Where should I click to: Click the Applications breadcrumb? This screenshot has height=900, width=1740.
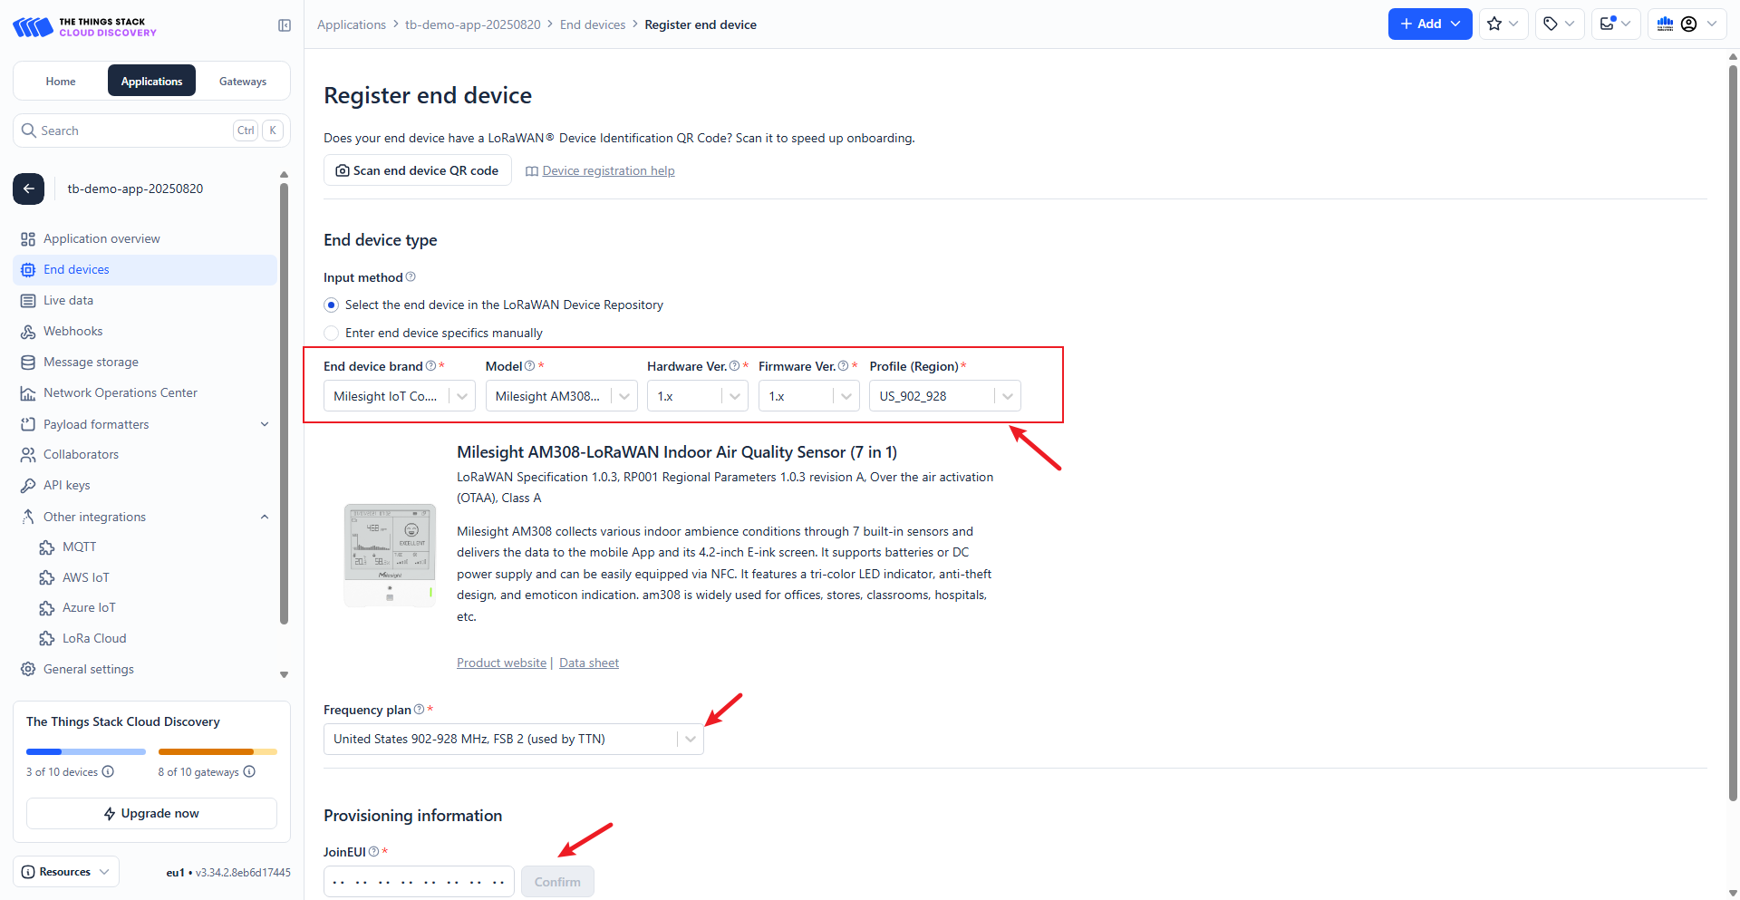click(352, 25)
